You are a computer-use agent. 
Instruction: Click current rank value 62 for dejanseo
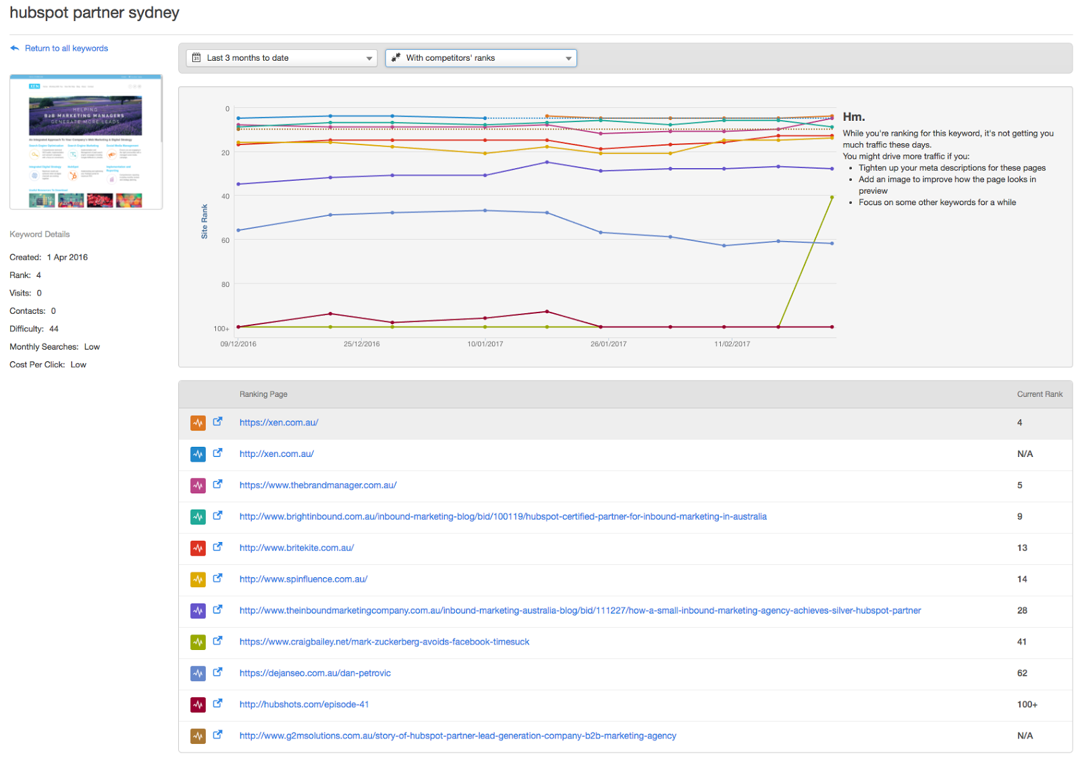click(x=1022, y=674)
